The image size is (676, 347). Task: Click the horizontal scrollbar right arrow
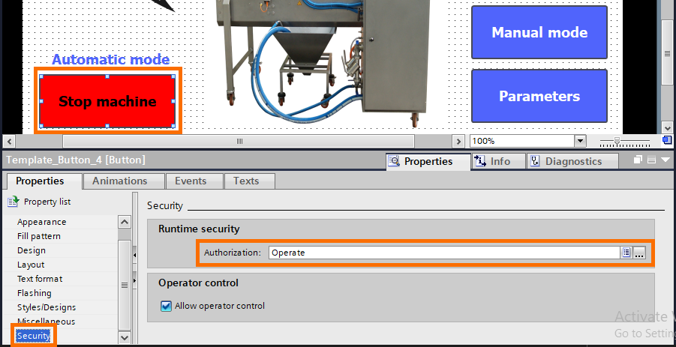pos(458,141)
